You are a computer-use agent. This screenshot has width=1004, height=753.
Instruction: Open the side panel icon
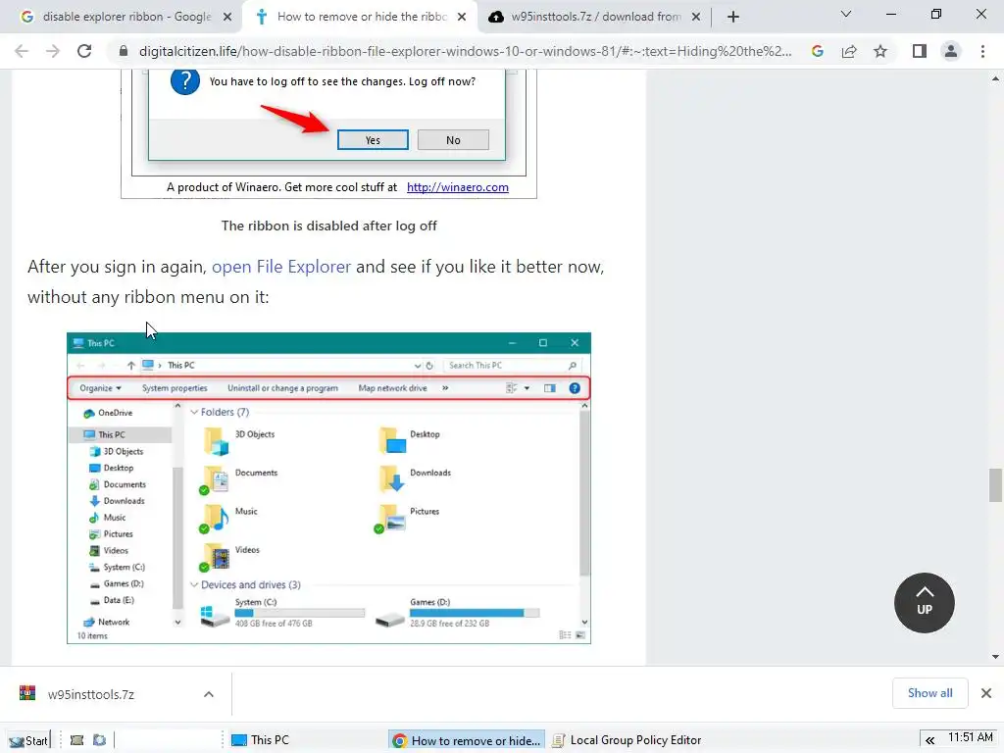click(x=920, y=51)
